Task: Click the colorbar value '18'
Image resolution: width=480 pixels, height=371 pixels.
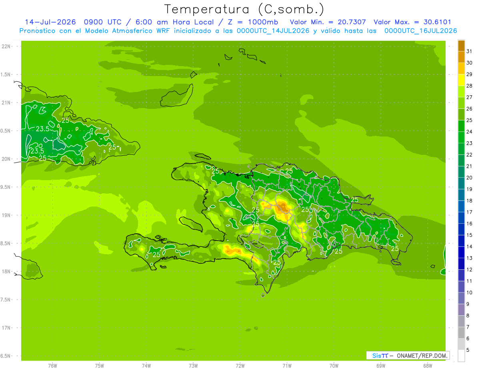Action: [x=469, y=201]
